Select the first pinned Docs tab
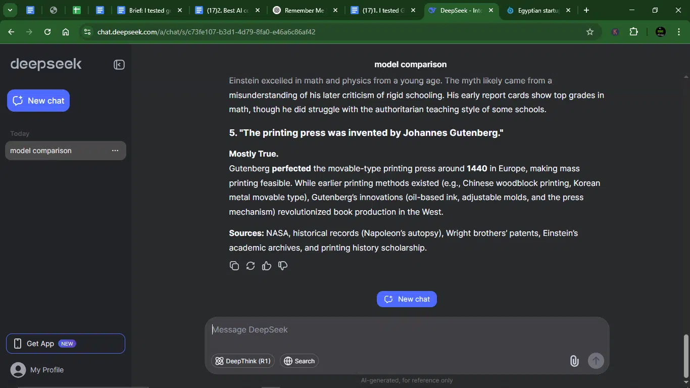The width and height of the screenshot is (690, 388). (30, 10)
